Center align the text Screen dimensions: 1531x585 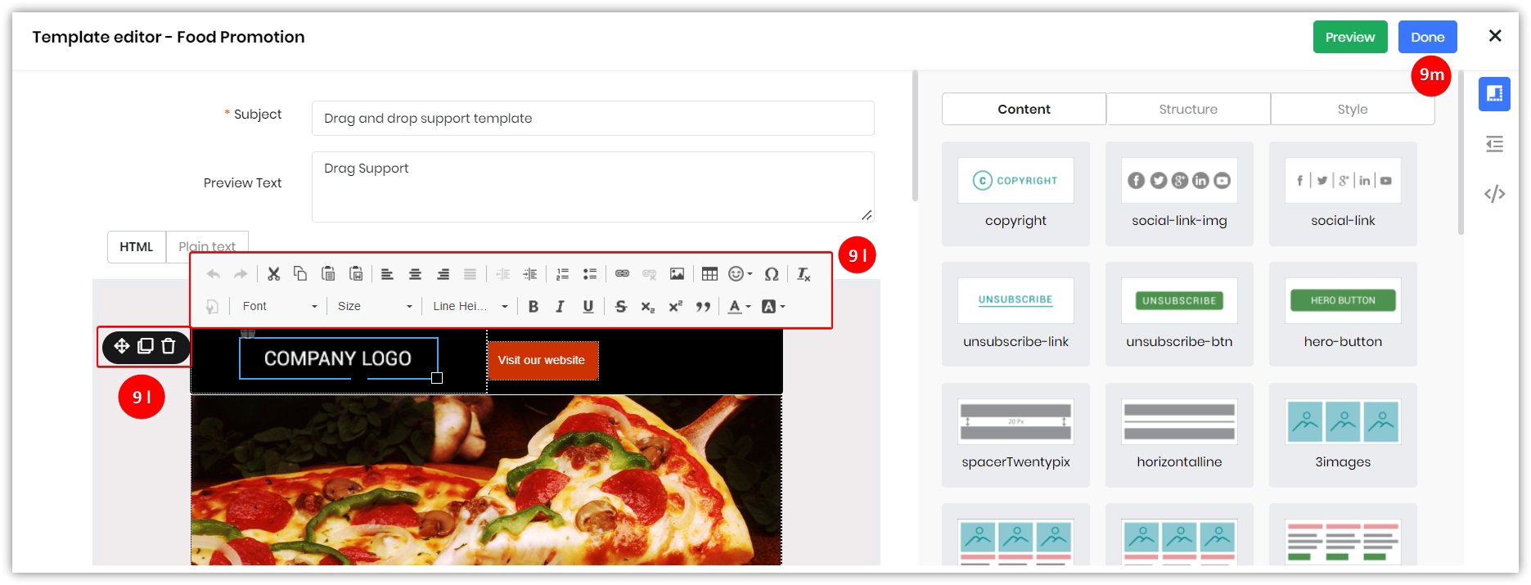[415, 274]
